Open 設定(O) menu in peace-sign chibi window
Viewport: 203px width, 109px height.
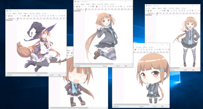point(145,47)
